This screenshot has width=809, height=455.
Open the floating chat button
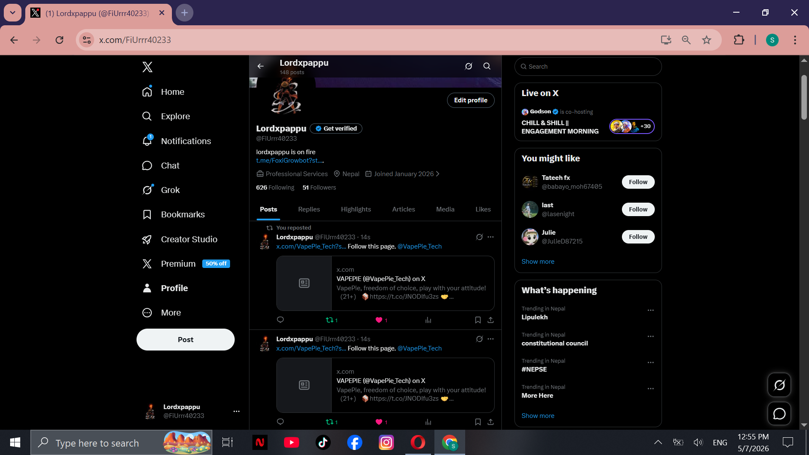(779, 414)
